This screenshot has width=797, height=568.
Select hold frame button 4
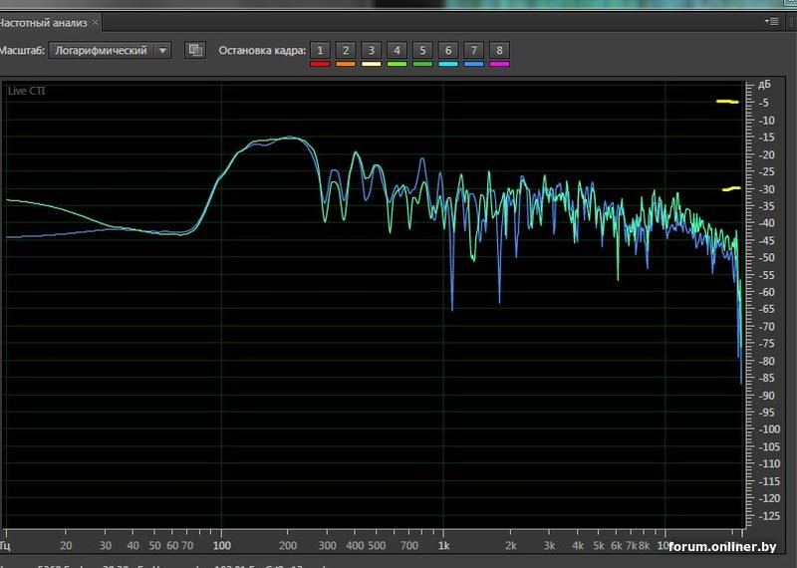(397, 50)
